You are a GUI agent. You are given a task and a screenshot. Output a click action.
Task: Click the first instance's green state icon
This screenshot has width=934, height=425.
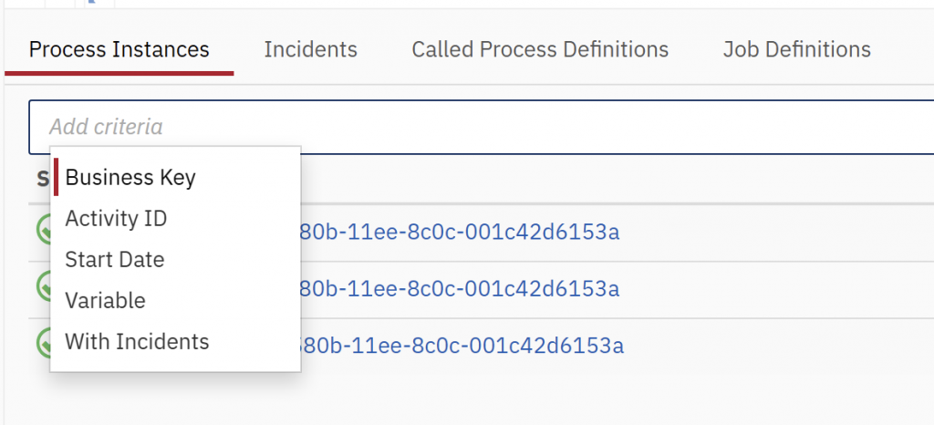[41, 231]
